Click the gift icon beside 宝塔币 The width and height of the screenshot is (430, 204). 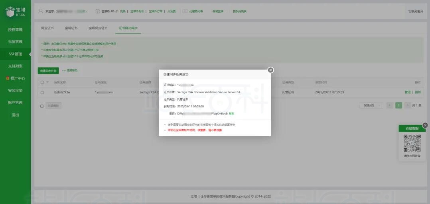coord(98,11)
